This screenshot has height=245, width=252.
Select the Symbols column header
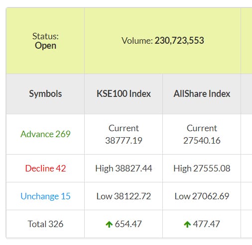45,94
